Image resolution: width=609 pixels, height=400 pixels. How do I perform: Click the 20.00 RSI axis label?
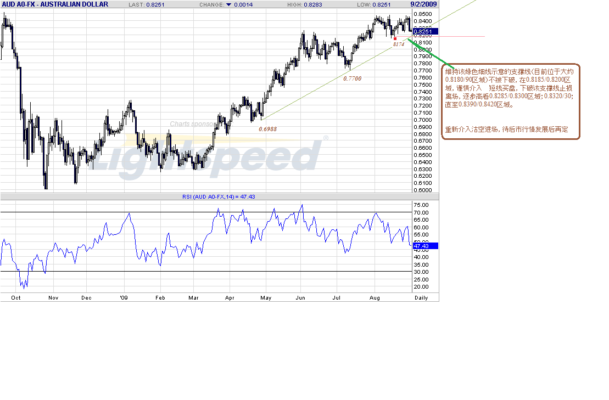421,287
